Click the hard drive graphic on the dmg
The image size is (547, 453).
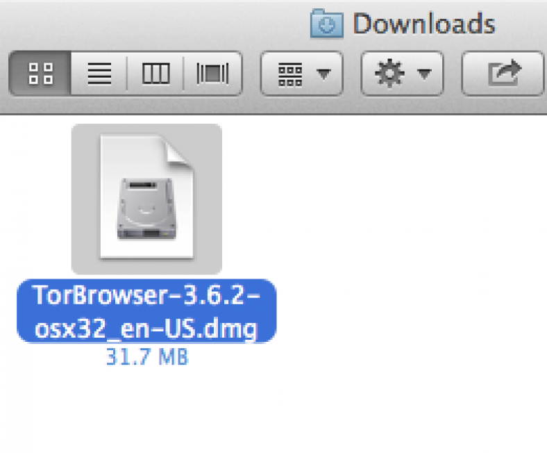pos(146,209)
